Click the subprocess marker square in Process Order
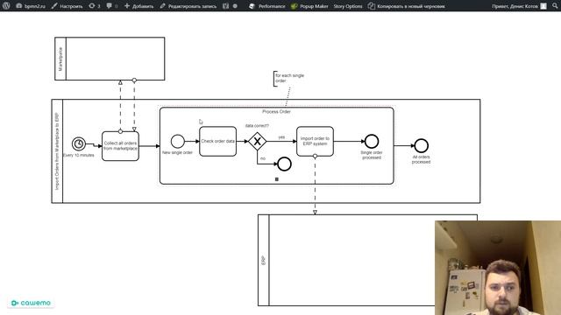The width and height of the screenshot is (561, 315). 277,179
